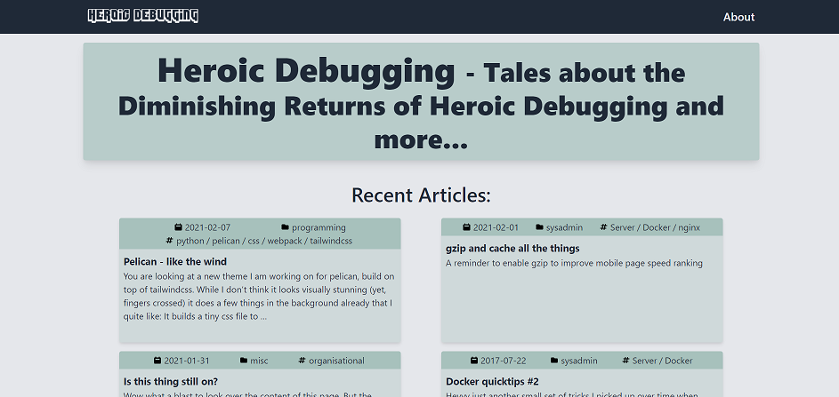Screen dimensions: 839x397
Task: Select the programming category
Action: point(319,227)
